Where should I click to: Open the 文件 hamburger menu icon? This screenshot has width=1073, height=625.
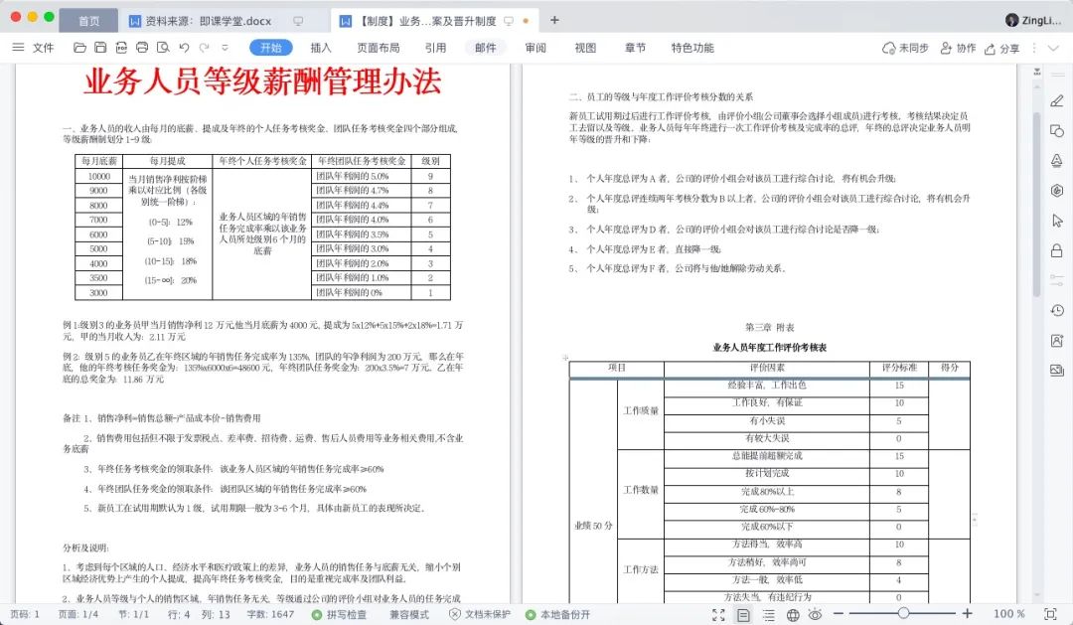pyautogui.click(x=18, y=48)
